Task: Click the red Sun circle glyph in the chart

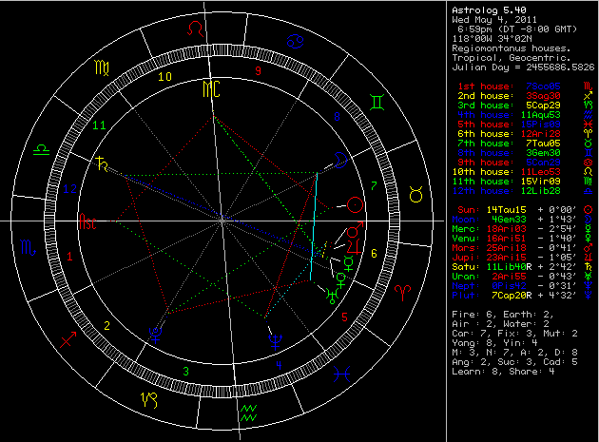Action: tap(355, 203)
